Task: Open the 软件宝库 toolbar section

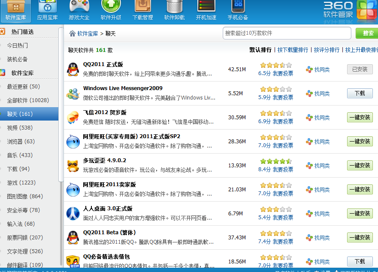Action: point(16,11)
